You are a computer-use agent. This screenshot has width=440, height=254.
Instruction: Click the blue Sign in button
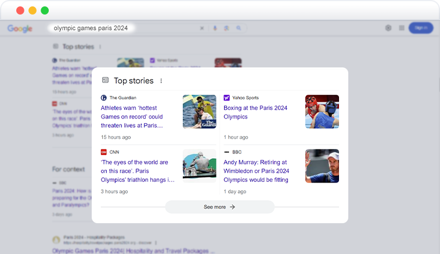coord(421,28)
